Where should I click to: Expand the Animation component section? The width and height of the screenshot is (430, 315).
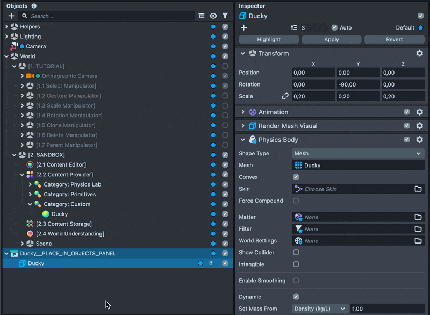(x=243, y=112)
